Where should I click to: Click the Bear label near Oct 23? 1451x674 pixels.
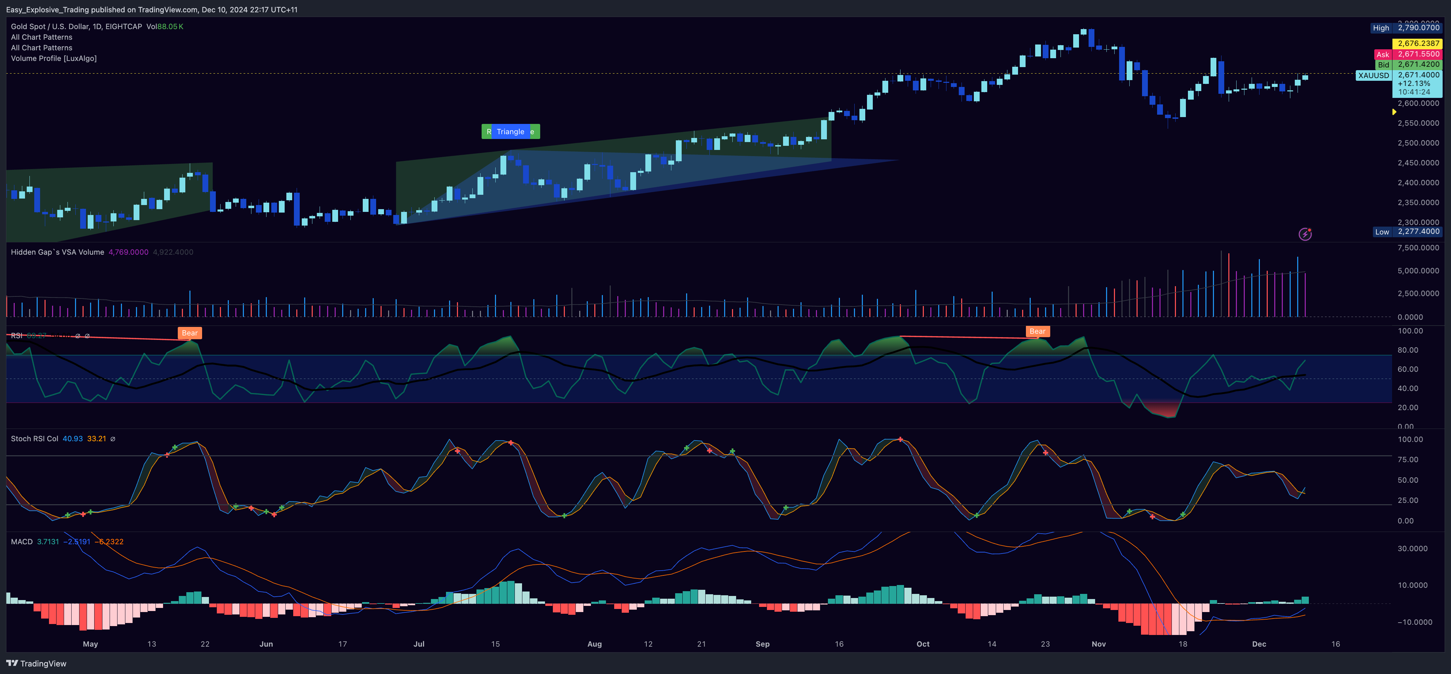[x=1038, y=332]
